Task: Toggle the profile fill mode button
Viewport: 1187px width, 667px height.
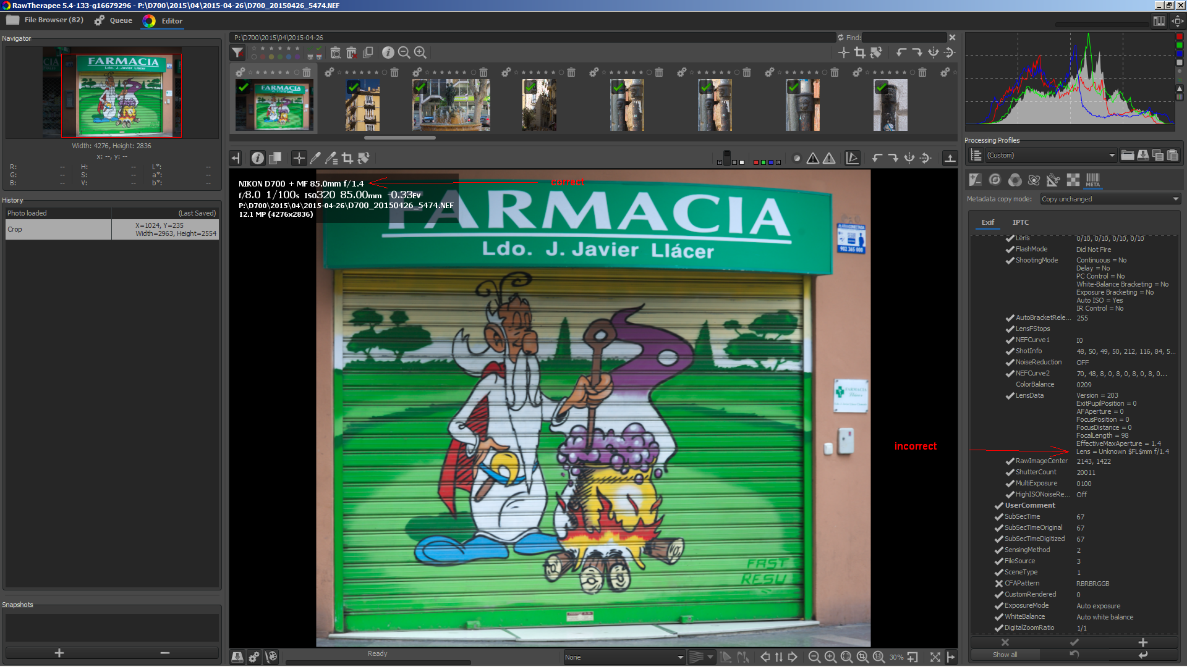Action: pos(976,155)
